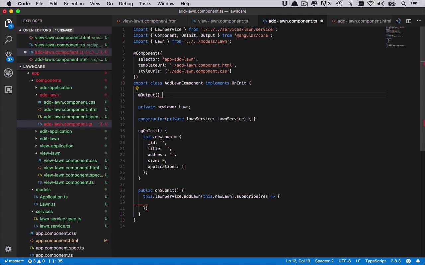The image size is (425, 265).
Task: Click the Manage gear icon
Action: click(8, 249)
